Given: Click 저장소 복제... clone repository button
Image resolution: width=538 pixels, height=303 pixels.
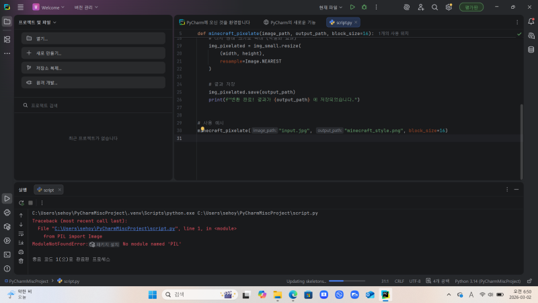Looking at the screenshot, I should click(93, 68).
